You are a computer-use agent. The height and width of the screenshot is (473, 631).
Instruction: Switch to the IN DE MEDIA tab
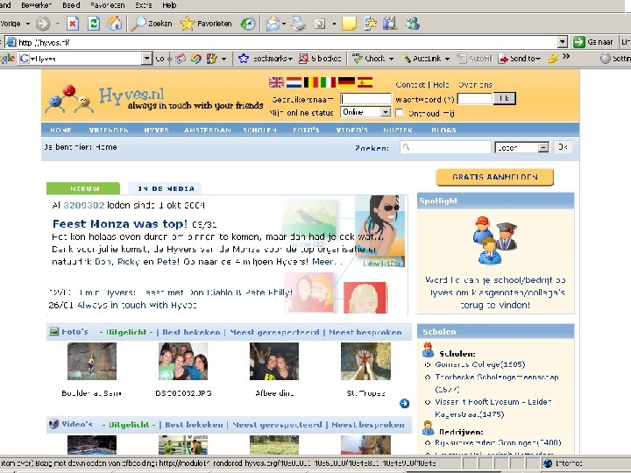coord(165,188)
